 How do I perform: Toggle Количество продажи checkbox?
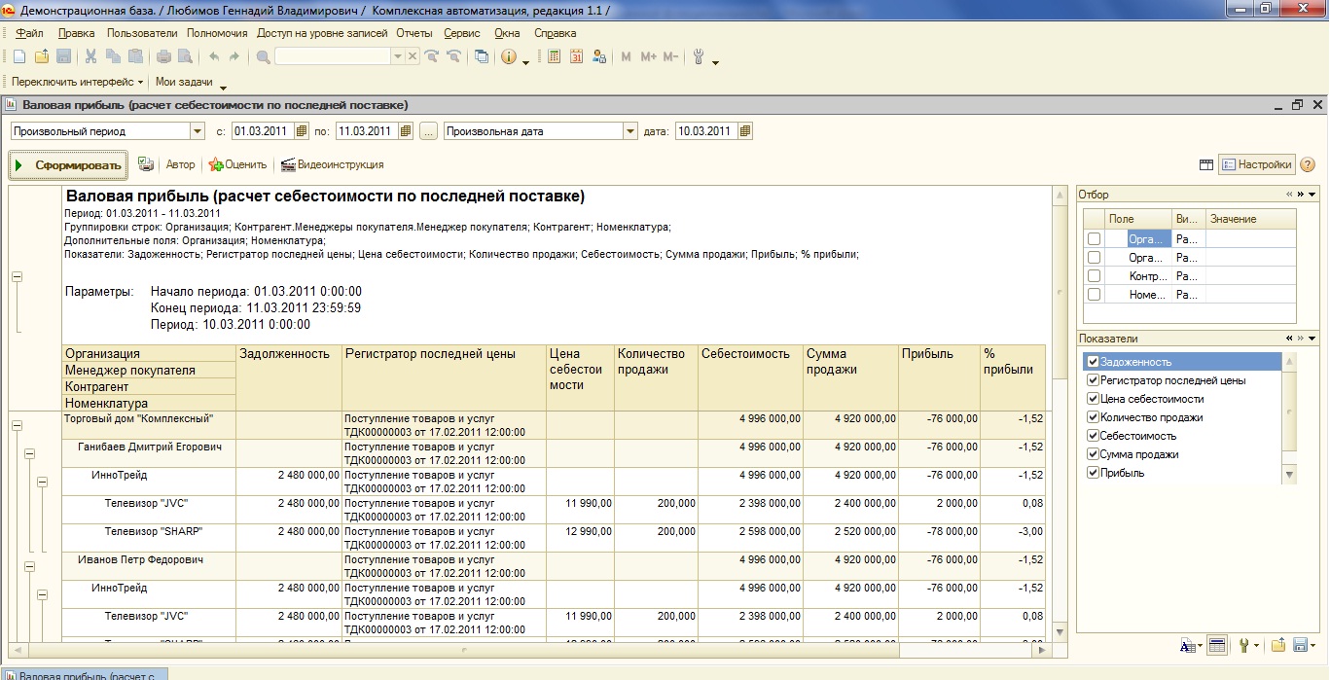point(1094,417)
